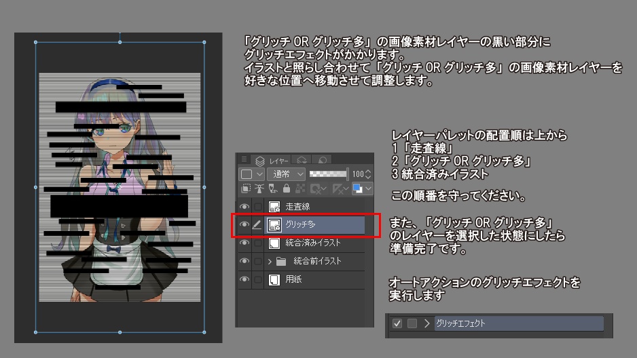Open the second tab beside レイヤー

coord(302,161)
